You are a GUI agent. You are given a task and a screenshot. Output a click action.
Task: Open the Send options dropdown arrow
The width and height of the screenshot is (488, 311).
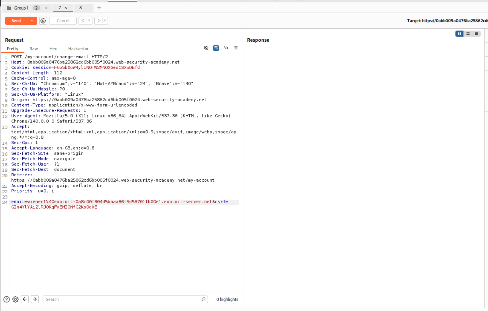(x=32, y=21)
